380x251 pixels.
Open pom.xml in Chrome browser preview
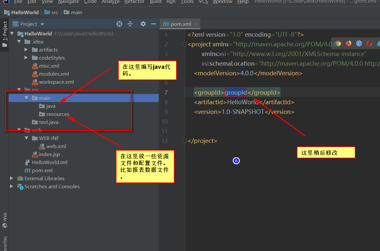[337, 43]
